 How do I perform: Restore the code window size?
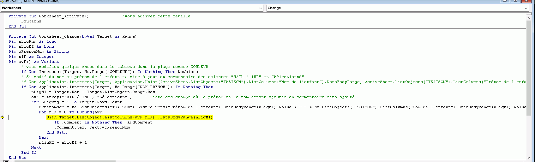[x=515, y=1]
